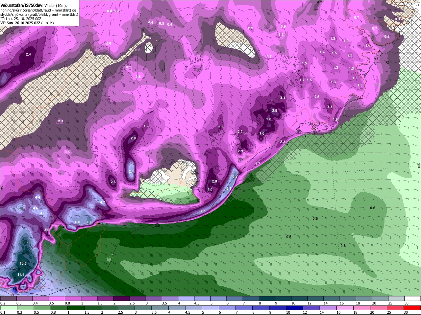The image size is (421, 315).
Task: Select the 2.4 value in the upper-left map area
Action: coord(28,54)
